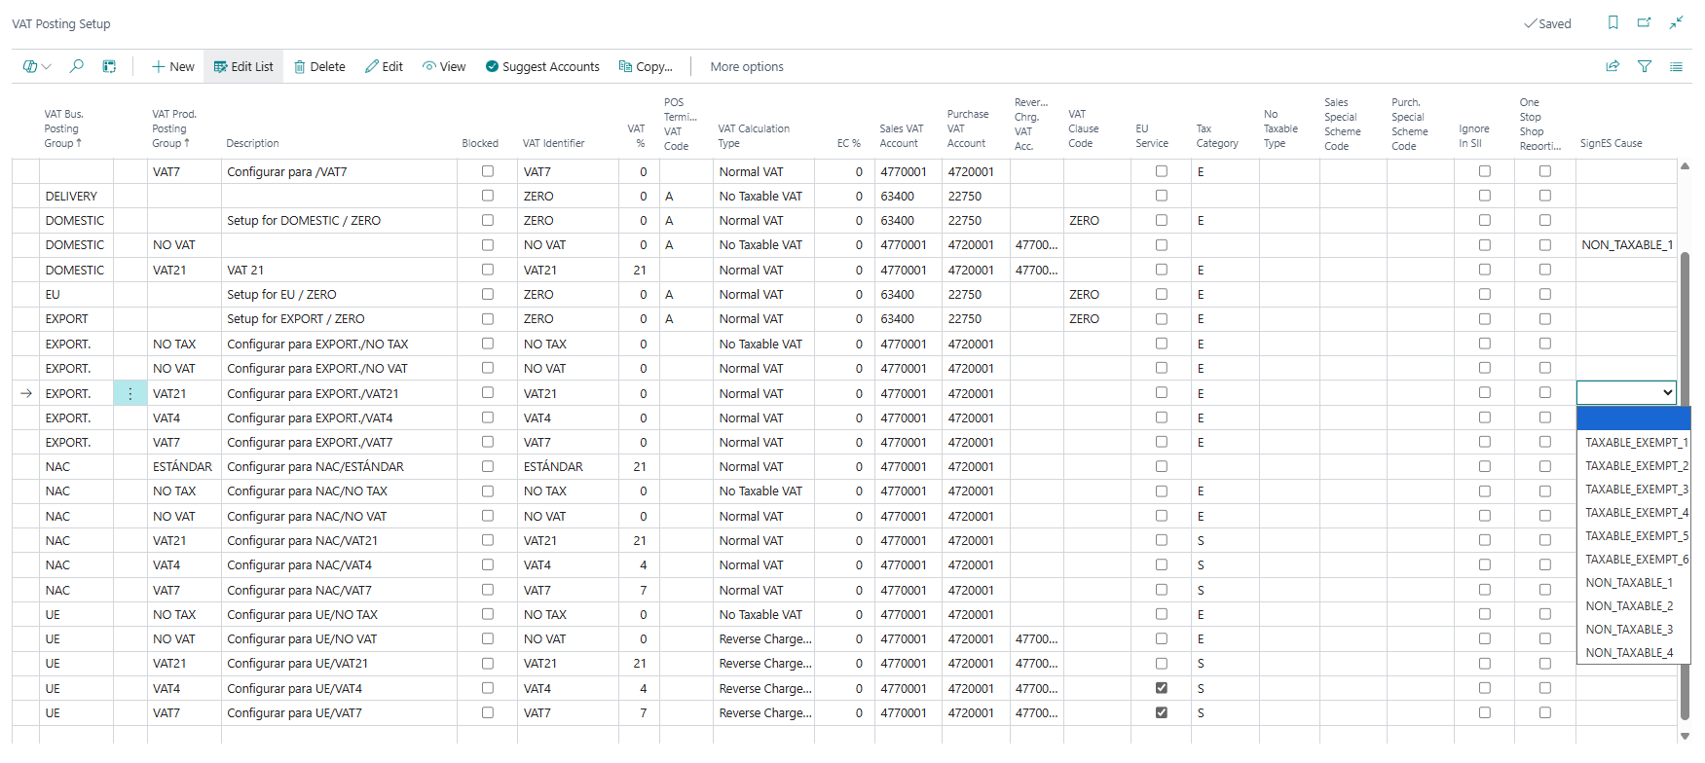Select NON_TAXABLE_2 in the SignES Cause list
Viewport: 1705px width, 763px height.
click(x=1629, y=606)
